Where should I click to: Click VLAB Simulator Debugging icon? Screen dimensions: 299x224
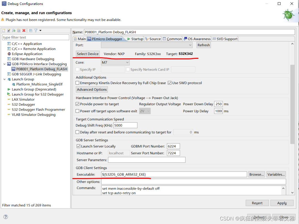tap(9, 114)
